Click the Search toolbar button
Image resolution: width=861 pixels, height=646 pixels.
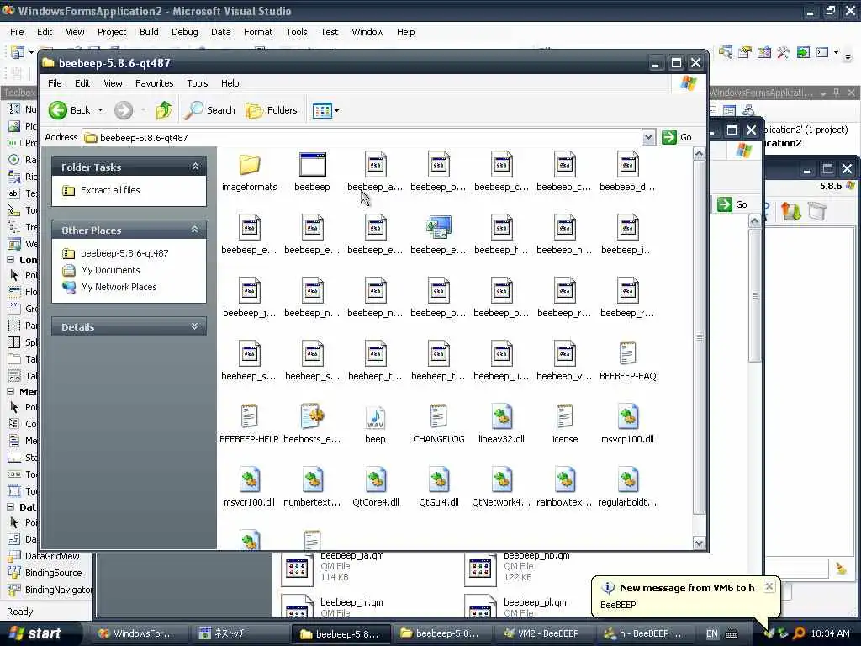[x=209, y=110]
